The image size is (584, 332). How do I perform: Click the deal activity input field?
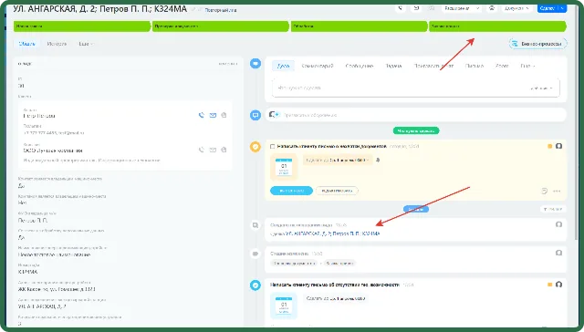pos(416,88)
